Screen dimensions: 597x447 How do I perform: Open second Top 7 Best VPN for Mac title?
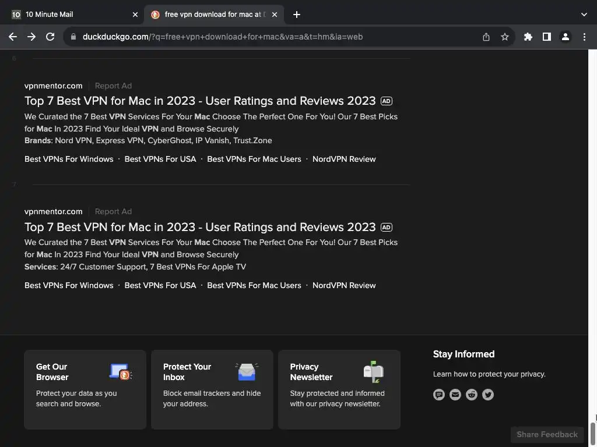click(x=200, y=227)
